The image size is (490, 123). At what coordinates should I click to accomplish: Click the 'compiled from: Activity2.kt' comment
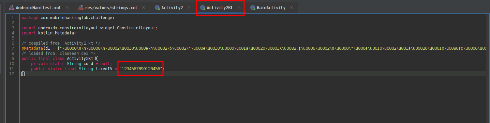coord(61,43)
